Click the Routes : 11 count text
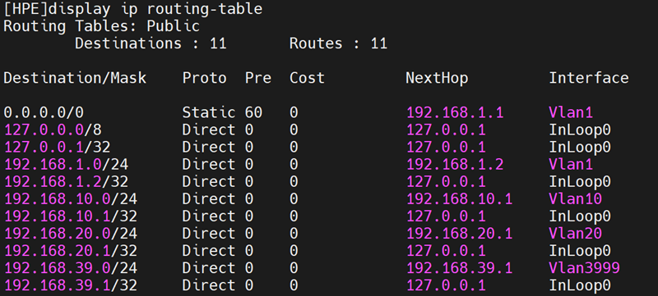 pyautogui.click(x=338, y=43)
